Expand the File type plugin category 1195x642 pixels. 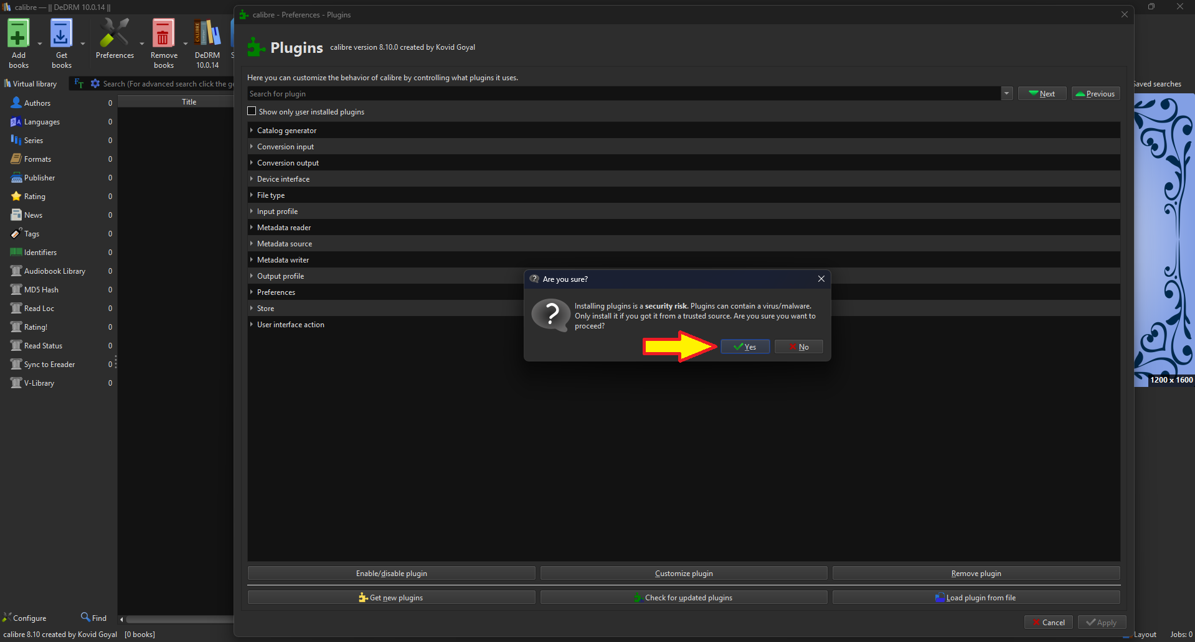point(252,195)
